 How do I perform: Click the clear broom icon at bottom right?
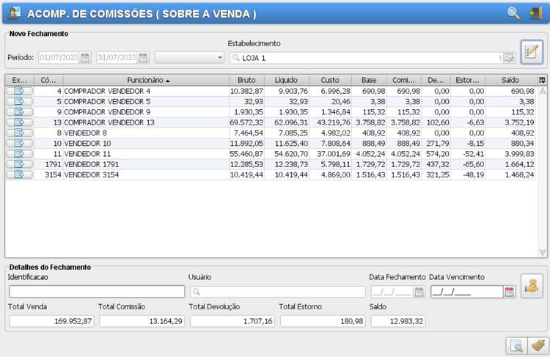(x=538, y=345)
